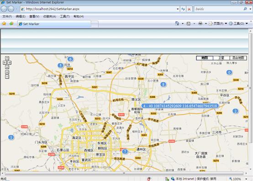
Task: Click the Refresh page icon
Action: click(x=183, y=9)
